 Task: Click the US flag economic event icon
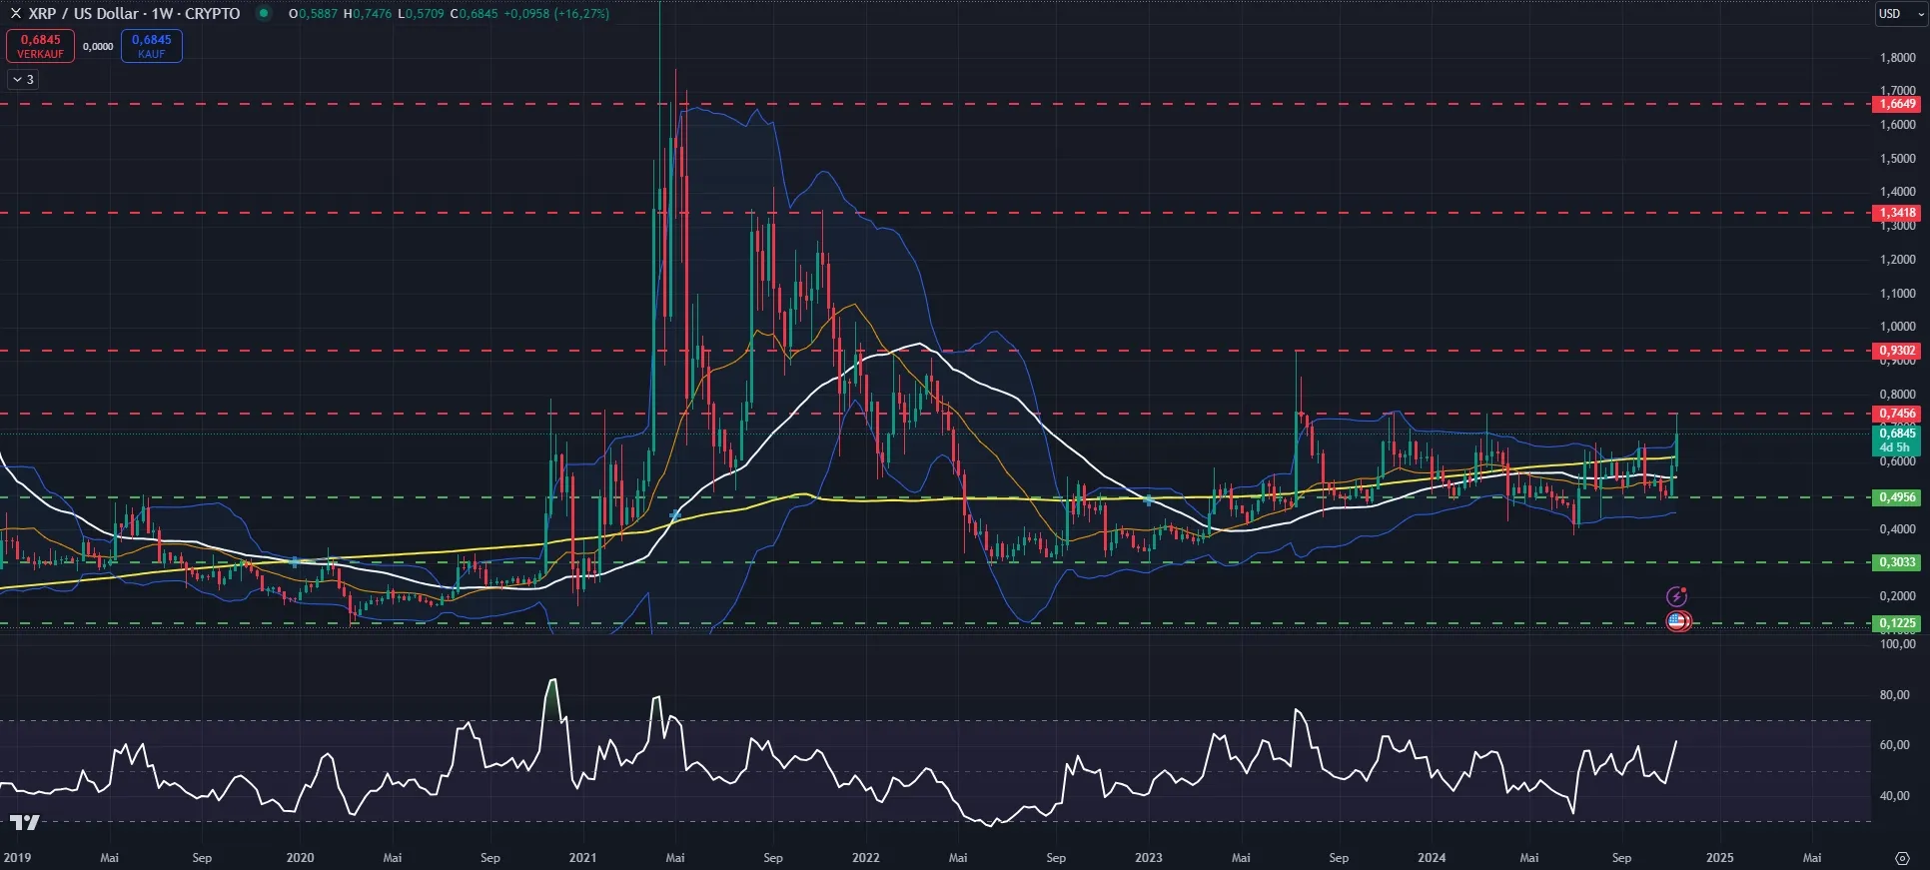pyautogui.click(x=1678, y=621)
